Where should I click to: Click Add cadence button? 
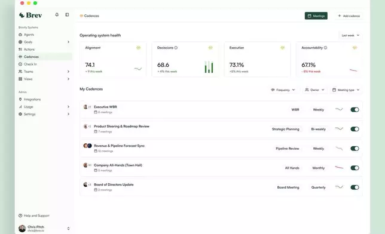[349, 16]
